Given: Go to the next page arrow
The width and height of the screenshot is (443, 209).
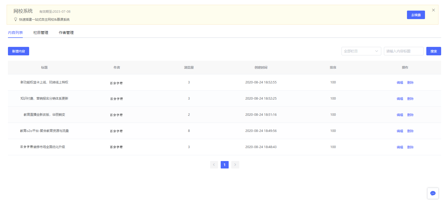Looking at the screenshot, I should (x=235, y=165).
